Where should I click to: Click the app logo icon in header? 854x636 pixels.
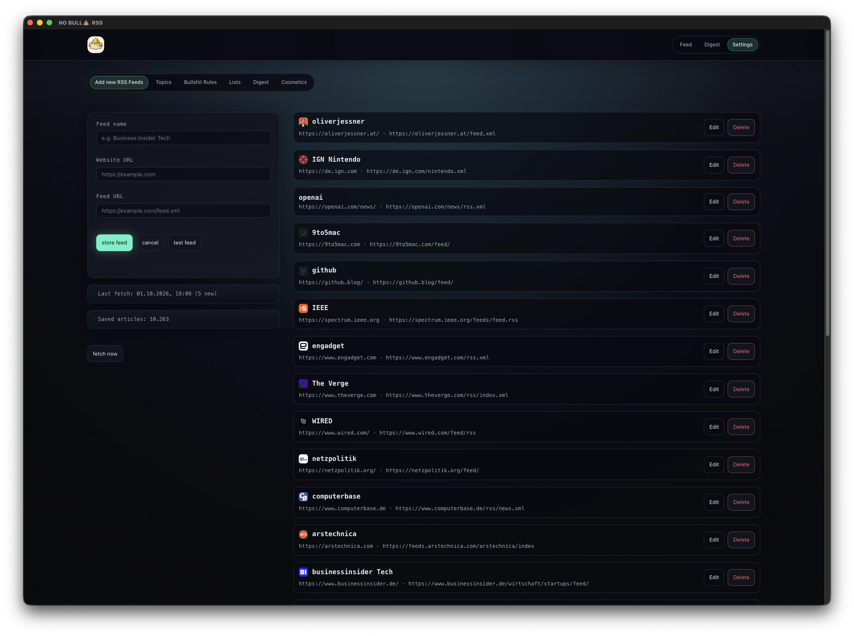click(96, 44)
